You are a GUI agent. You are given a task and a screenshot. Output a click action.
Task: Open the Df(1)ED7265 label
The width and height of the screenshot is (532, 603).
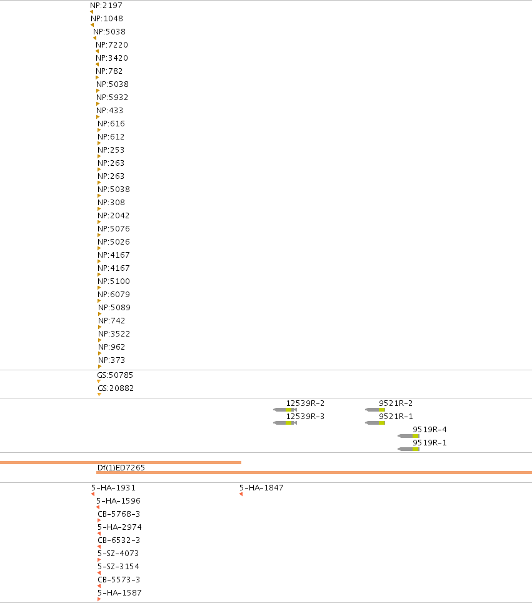[121, 468]
